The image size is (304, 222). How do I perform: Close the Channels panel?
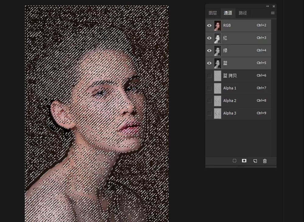point(274,6)
